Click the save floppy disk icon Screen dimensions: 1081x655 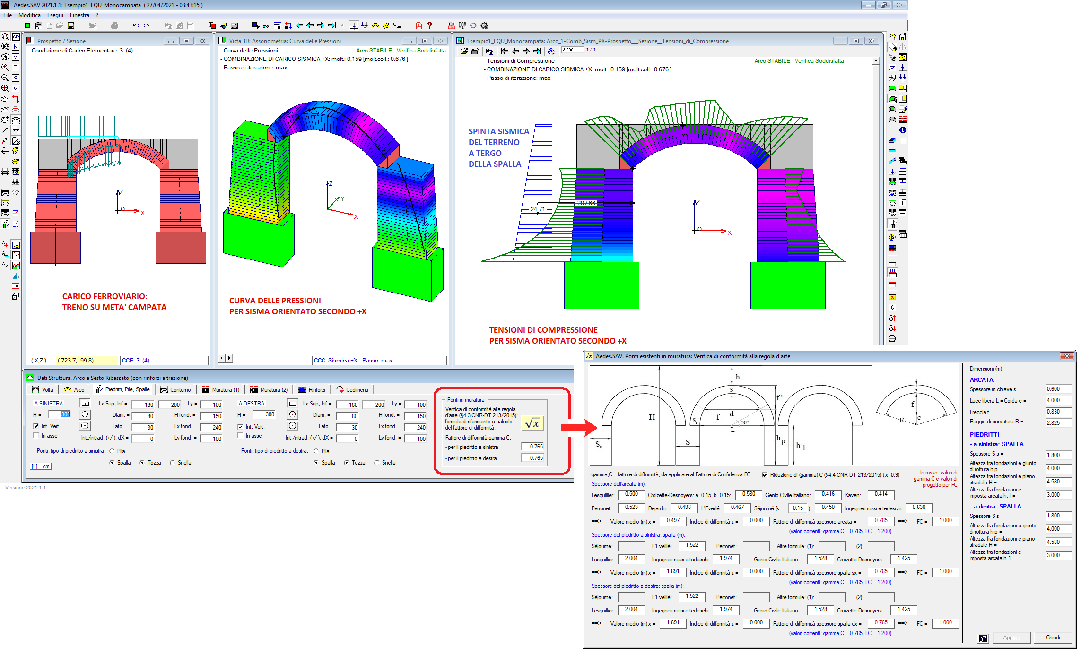point(71,26)
